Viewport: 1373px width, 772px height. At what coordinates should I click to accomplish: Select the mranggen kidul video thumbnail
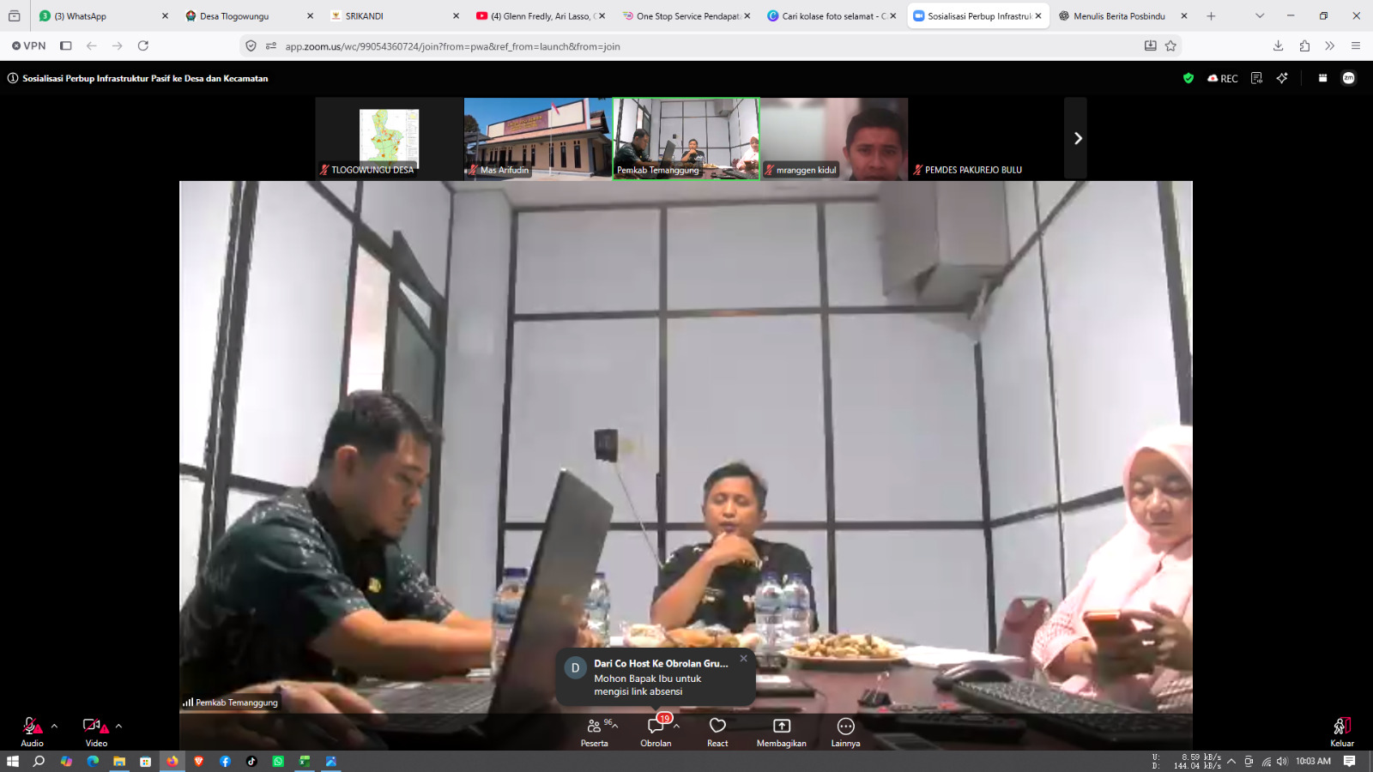point(834,138)
